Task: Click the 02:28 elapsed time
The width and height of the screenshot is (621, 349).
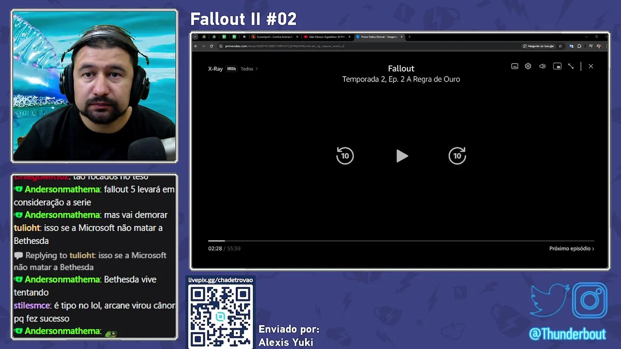Action: coord(215,248)
